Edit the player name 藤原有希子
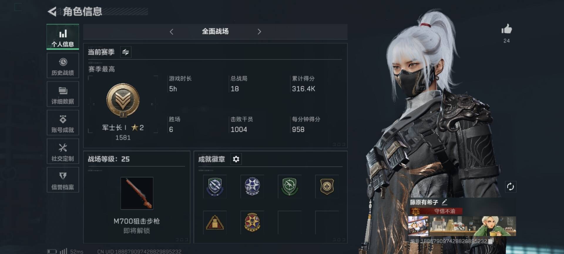 tap(444, 202)
